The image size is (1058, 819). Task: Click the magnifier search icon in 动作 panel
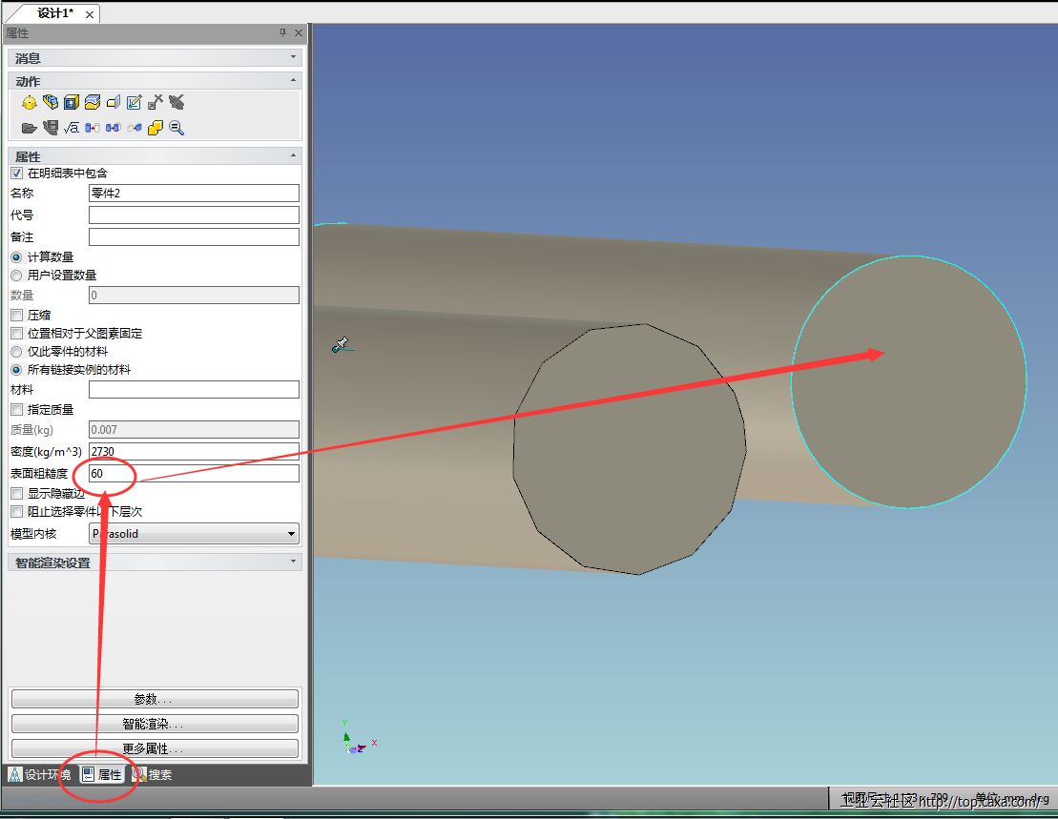pyautogui.click(x=176, y=128)
